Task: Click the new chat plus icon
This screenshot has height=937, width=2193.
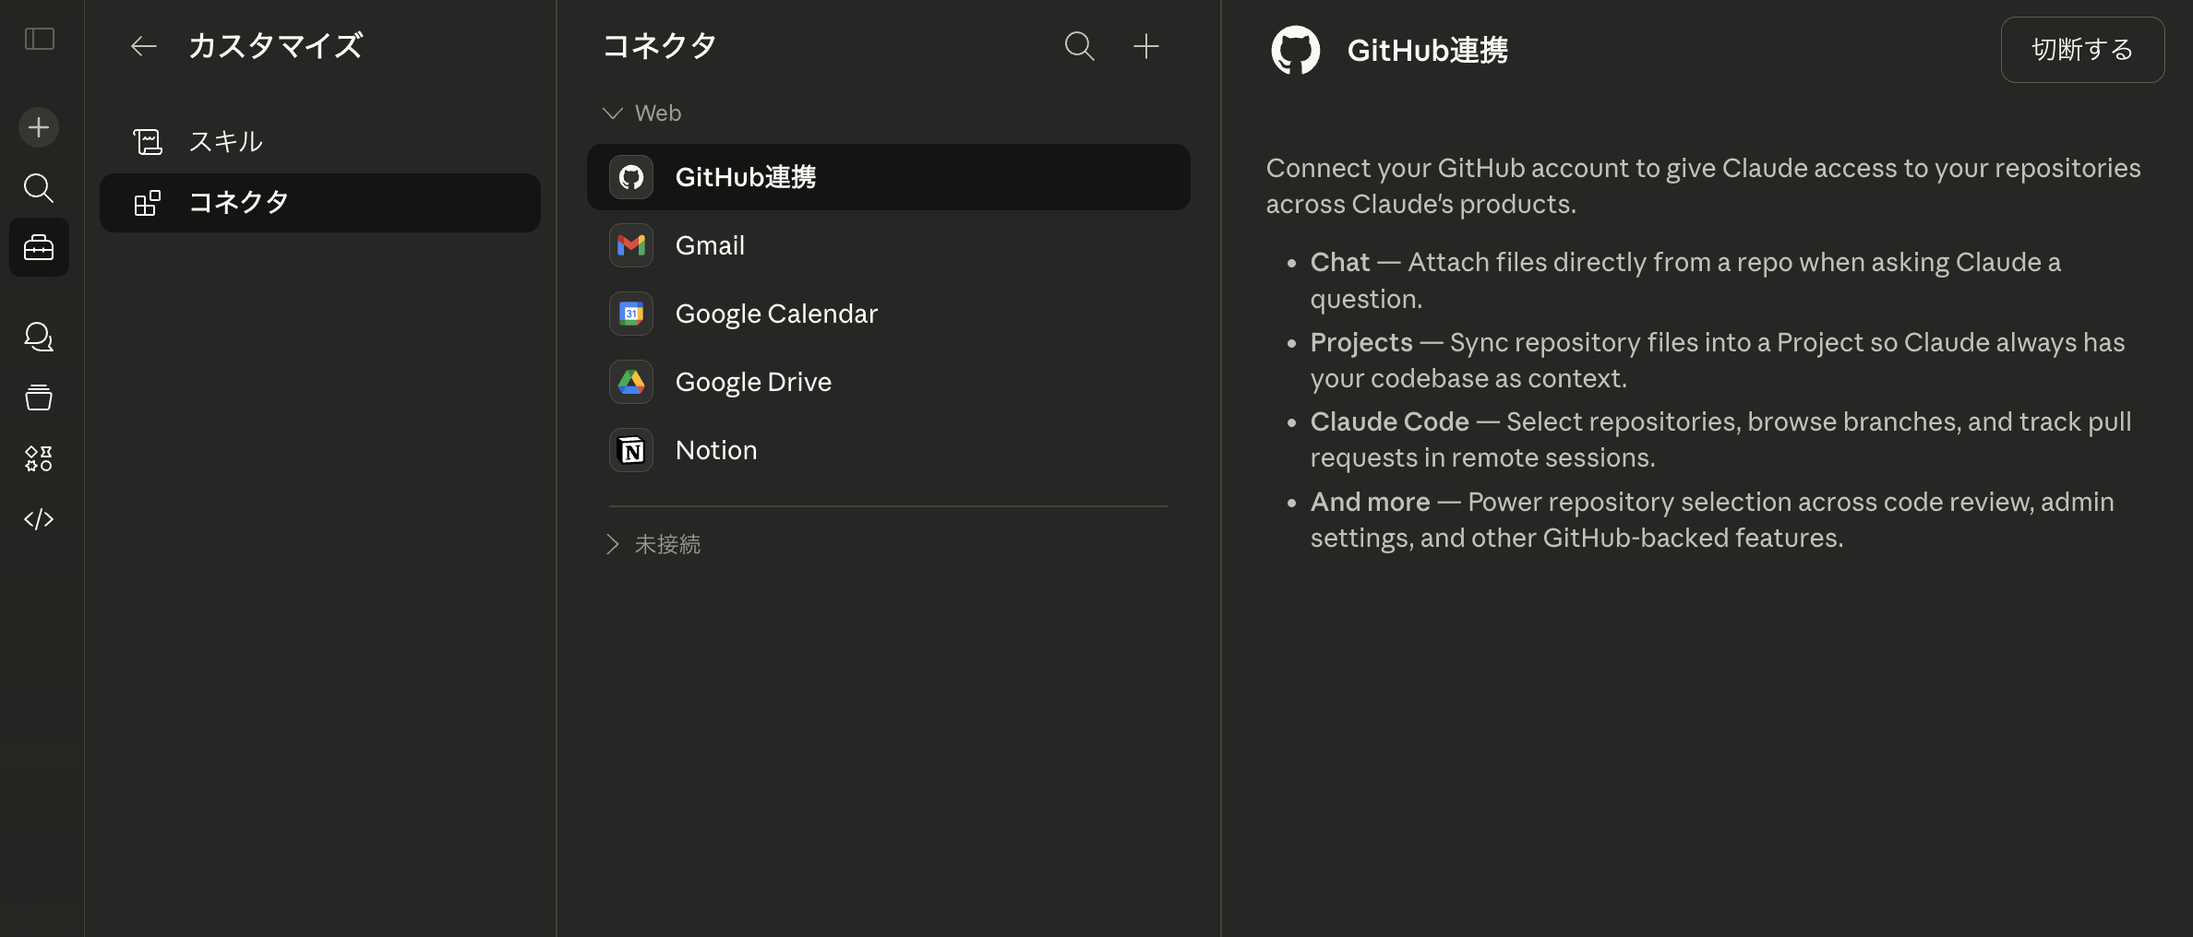Action: (39, 127)
